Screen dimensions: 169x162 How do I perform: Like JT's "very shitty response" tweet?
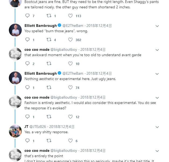(70, 141)
